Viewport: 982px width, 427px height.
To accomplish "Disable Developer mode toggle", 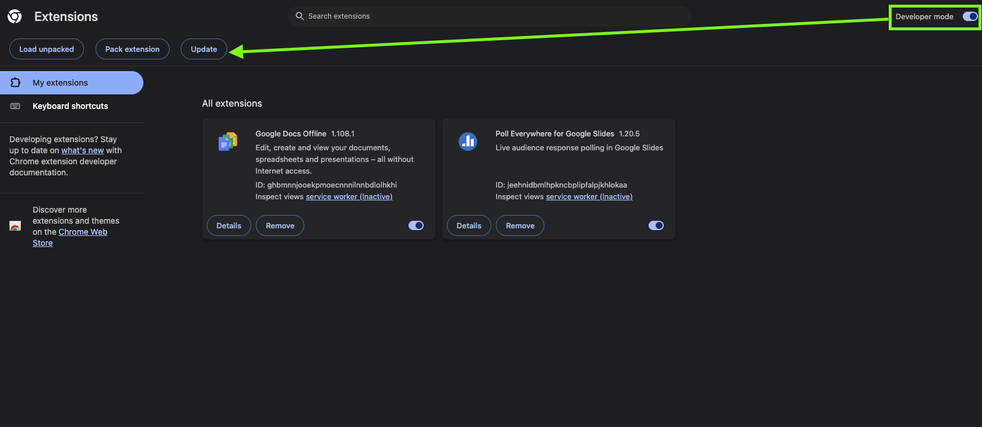I will (970, 16).
